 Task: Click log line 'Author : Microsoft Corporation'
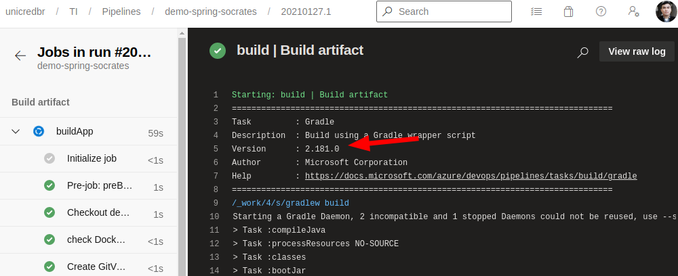click(319, 162)
